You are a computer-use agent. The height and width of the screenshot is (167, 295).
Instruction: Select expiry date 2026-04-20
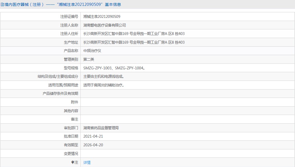pos(93,145)
